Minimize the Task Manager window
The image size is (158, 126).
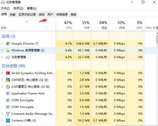pyautogui.click(x=132, y=2)
